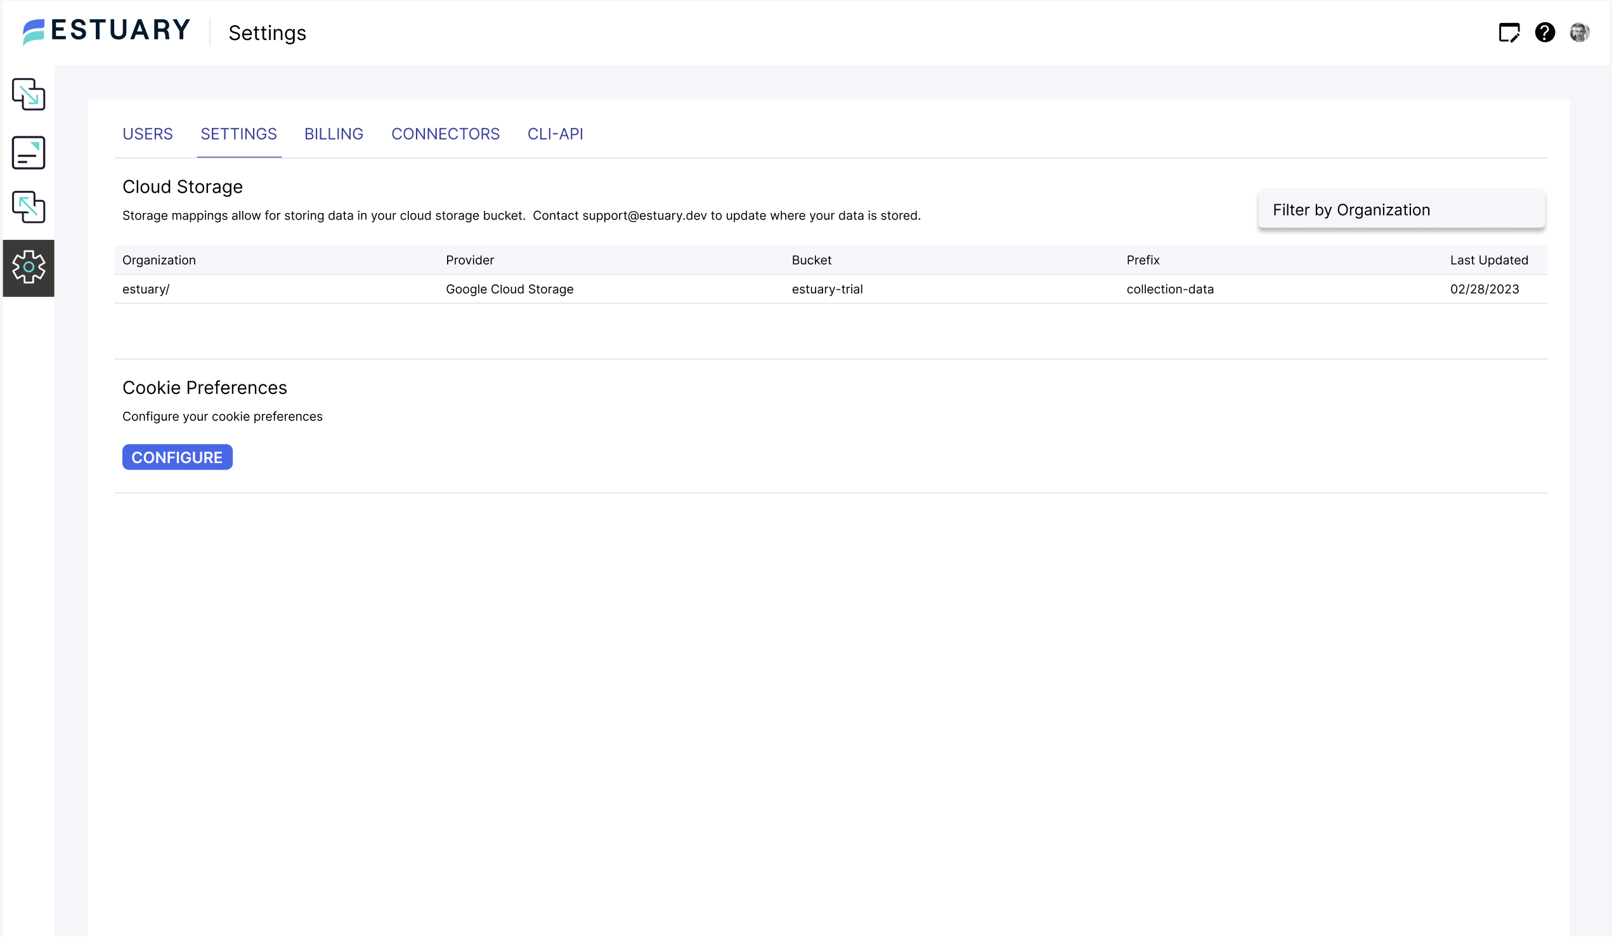Select the Collections icon in the sidebar
The height and width of the screenshot is (937, 1612).
click(28, 152)
